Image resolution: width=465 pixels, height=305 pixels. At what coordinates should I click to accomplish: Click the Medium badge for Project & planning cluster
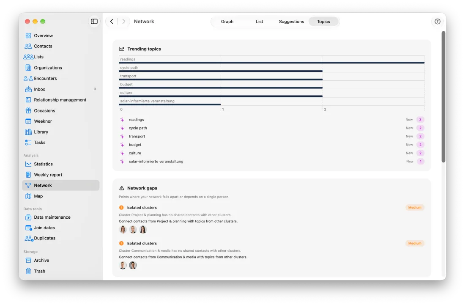(x=415, y=208)
